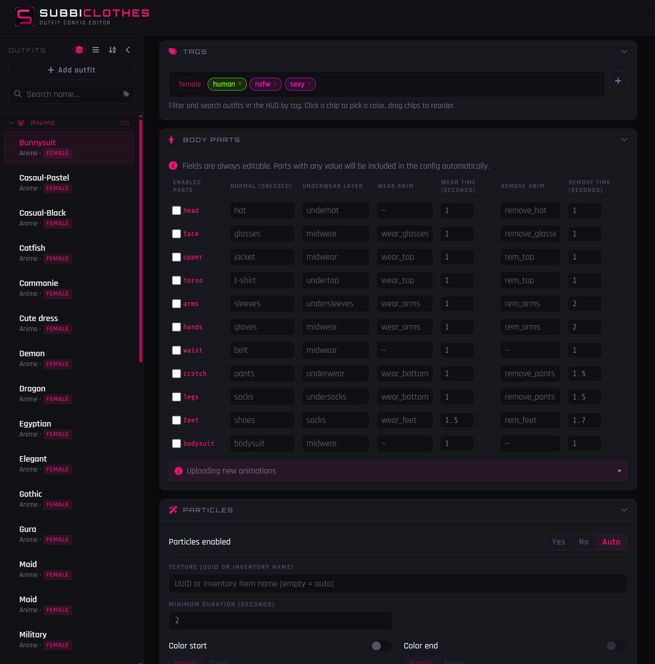Expand Uploading new animations panel
Viewport: 655px width, 664px height.
(398, 471)
